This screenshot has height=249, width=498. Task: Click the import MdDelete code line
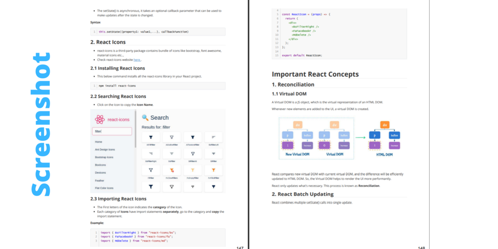coord(134,241)
